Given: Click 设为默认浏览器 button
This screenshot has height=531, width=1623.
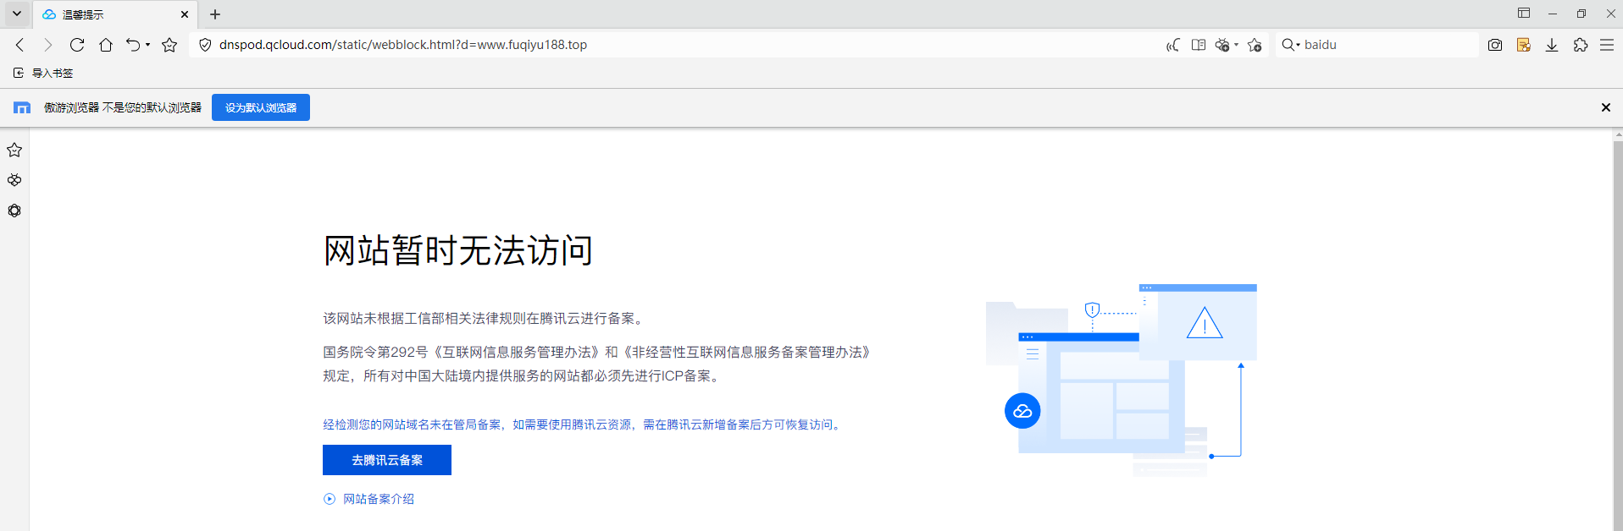Looking at the screenshot, I should [x=261, y=107].
